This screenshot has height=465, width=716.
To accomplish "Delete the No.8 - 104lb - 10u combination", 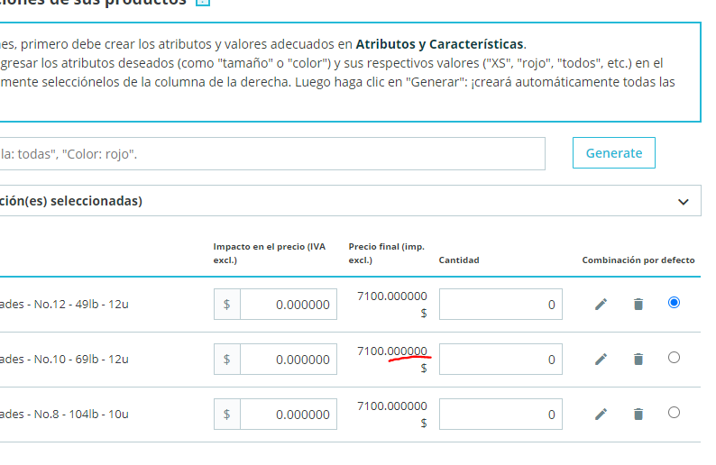I will pos(638,414).
